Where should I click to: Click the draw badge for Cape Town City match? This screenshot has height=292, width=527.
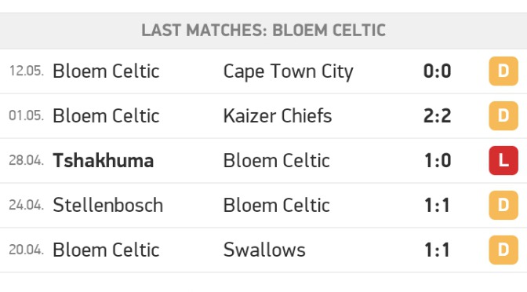[503, 71]
